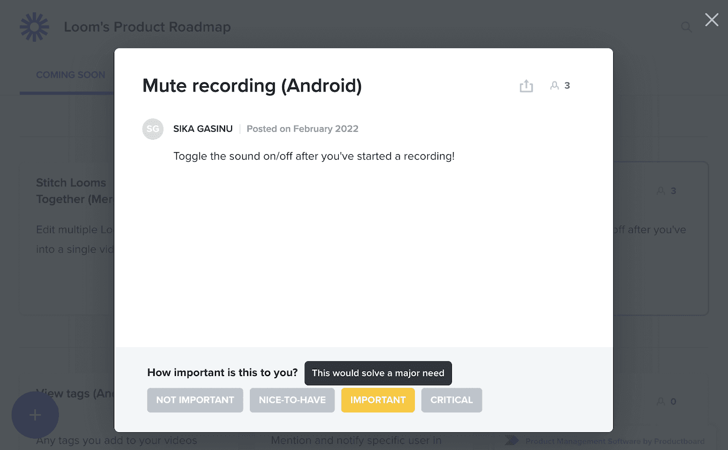Screen dimensions: 728x450
Task: Click the How important is this to you? label
Action: click(222, 373)
